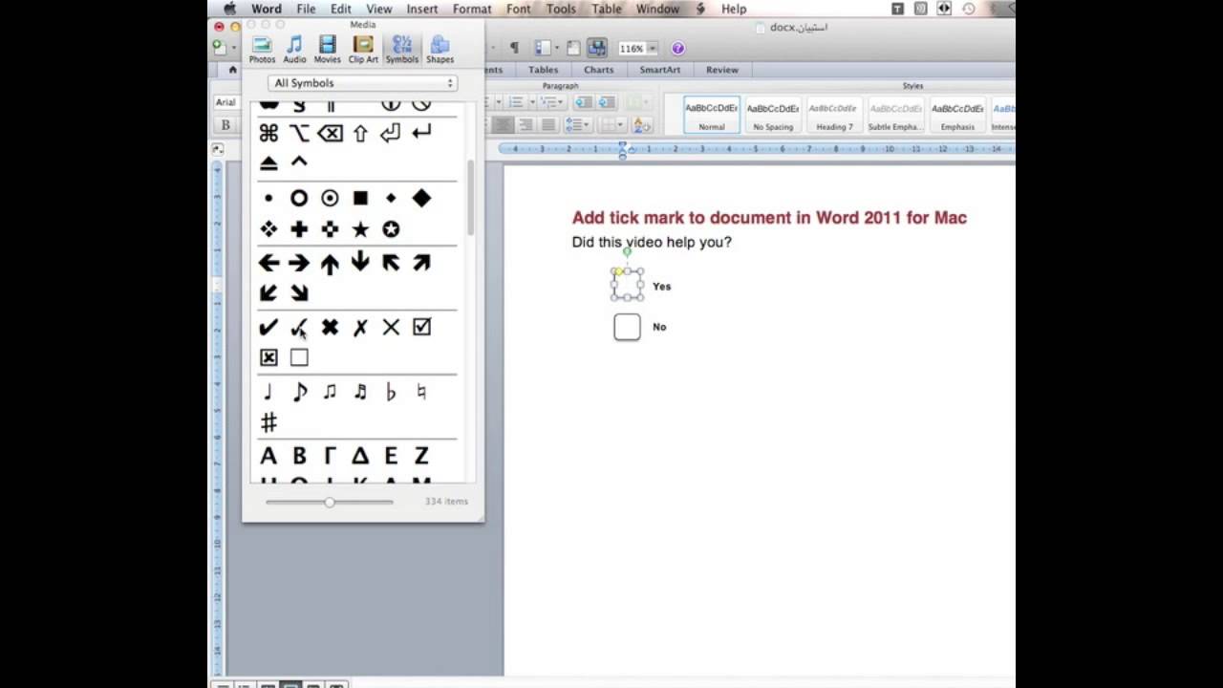Toggle the Toolbox button in toolbar

coord(572,48)
